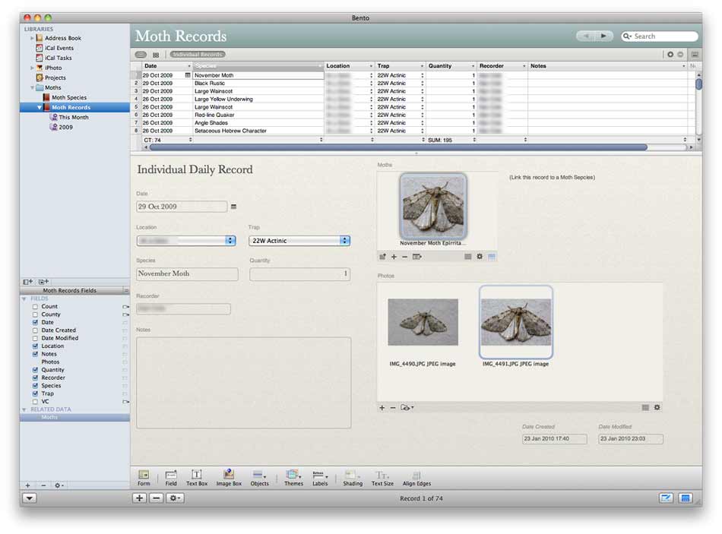Check the Date Modified field checkbox
The image size is (722, 534).
tap(35, 338)
